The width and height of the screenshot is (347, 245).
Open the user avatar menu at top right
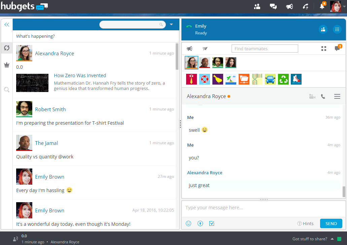tap(336, 6)
